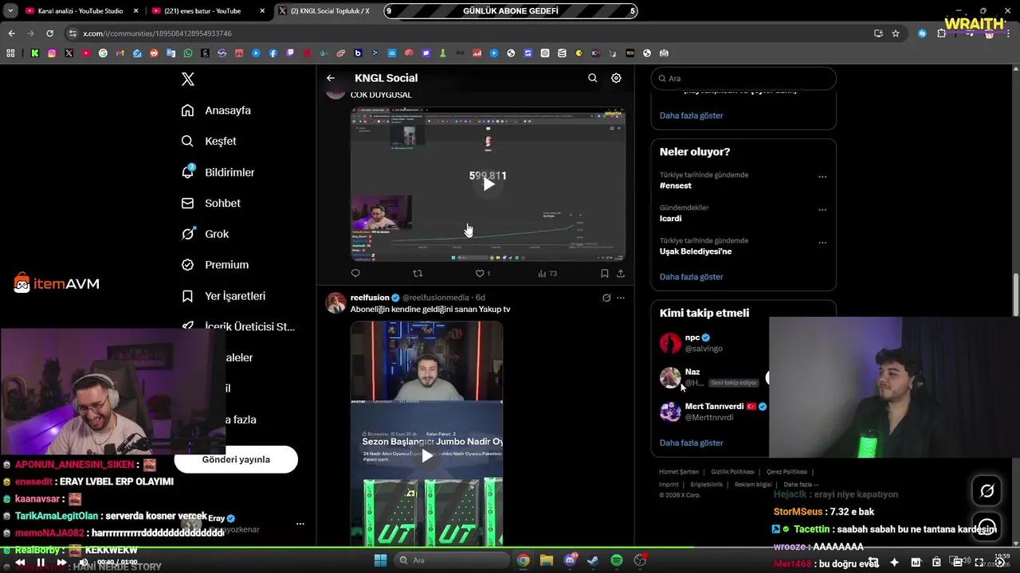Repost the ÇOK DUYGUSAL post
Image resolution: width=1020 pixels, height=573 pixels.
pyautogui.click(x=418, y=273)
